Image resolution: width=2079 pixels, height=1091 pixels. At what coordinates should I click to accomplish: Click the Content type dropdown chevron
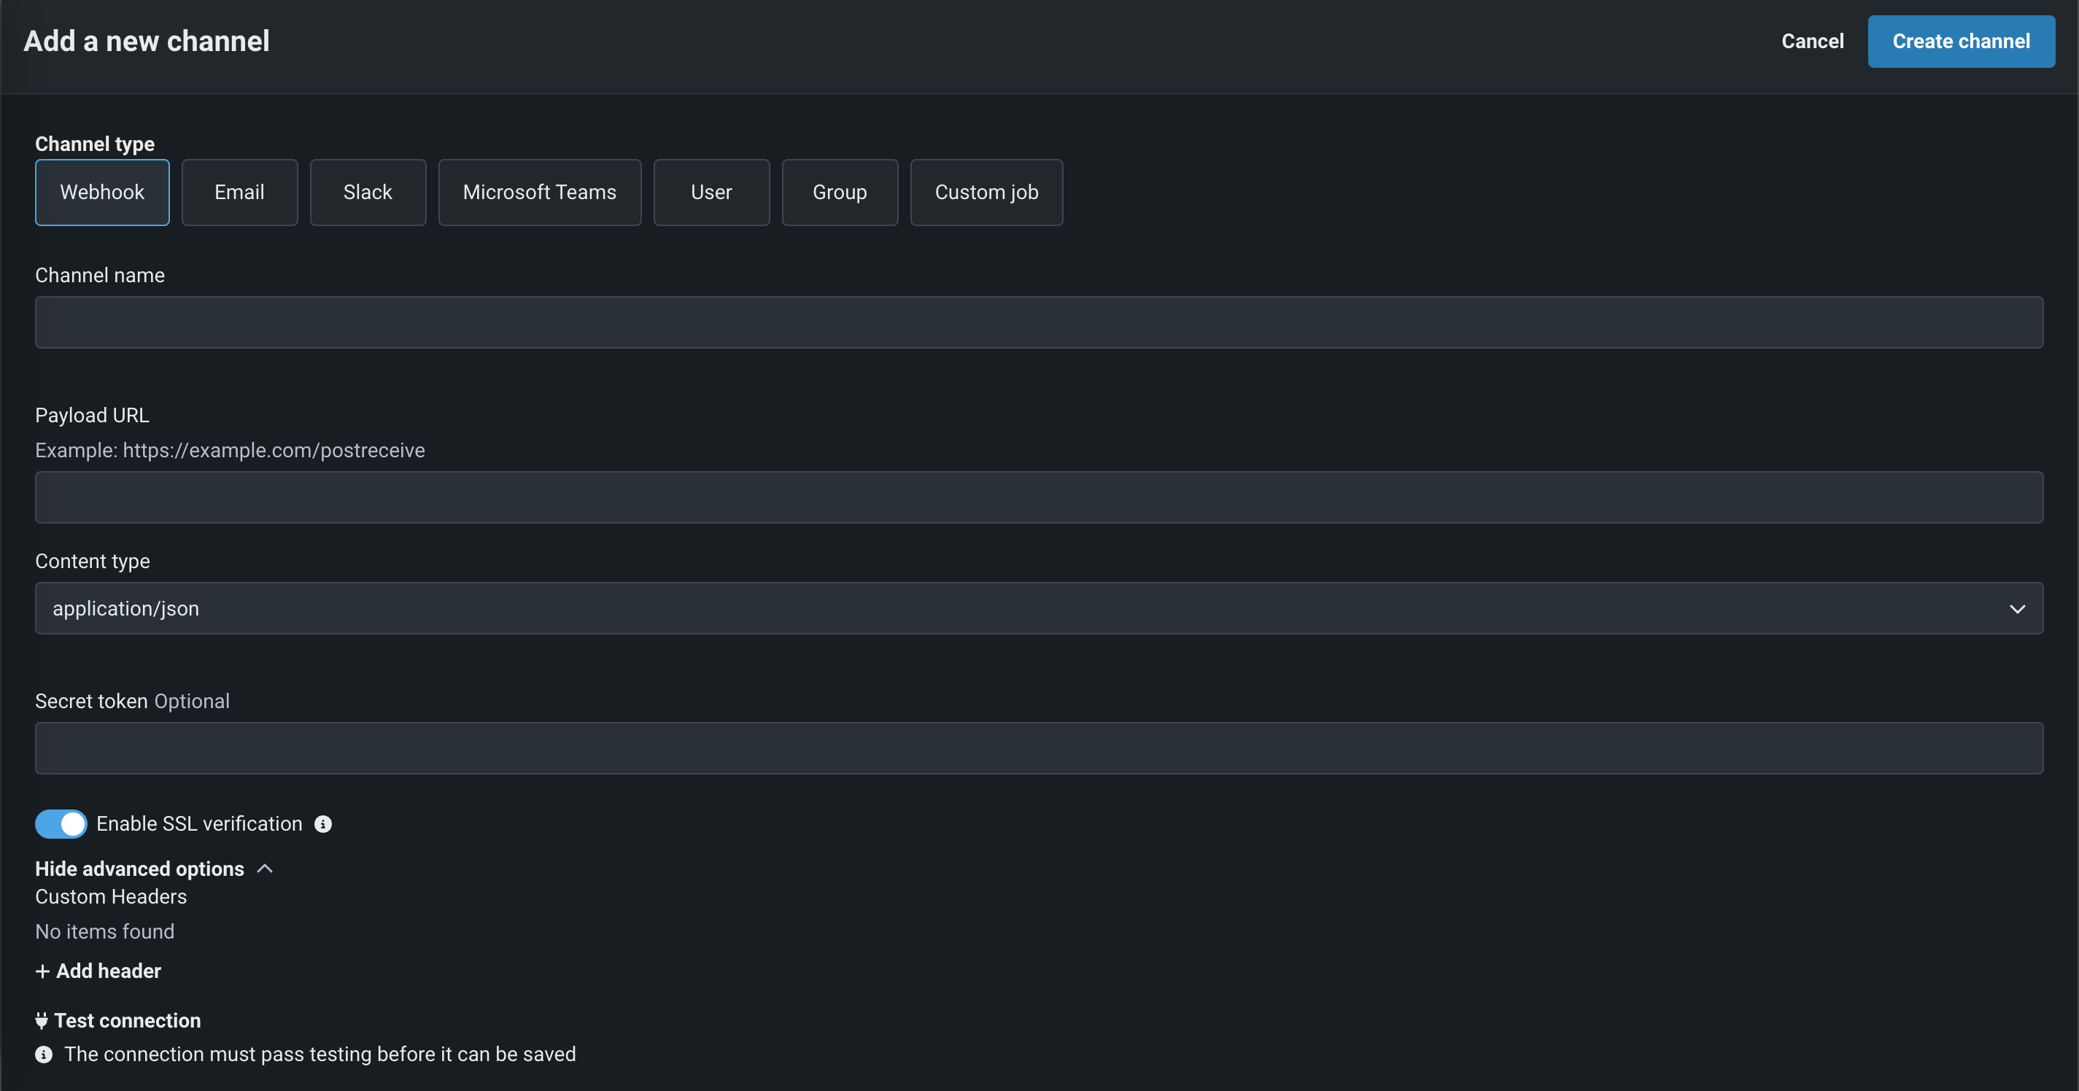pyautogui.click(x=2017, y=608)
